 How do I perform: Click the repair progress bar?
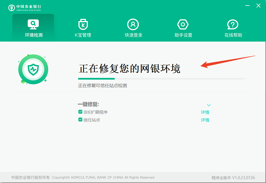click(x=161, y=79)
